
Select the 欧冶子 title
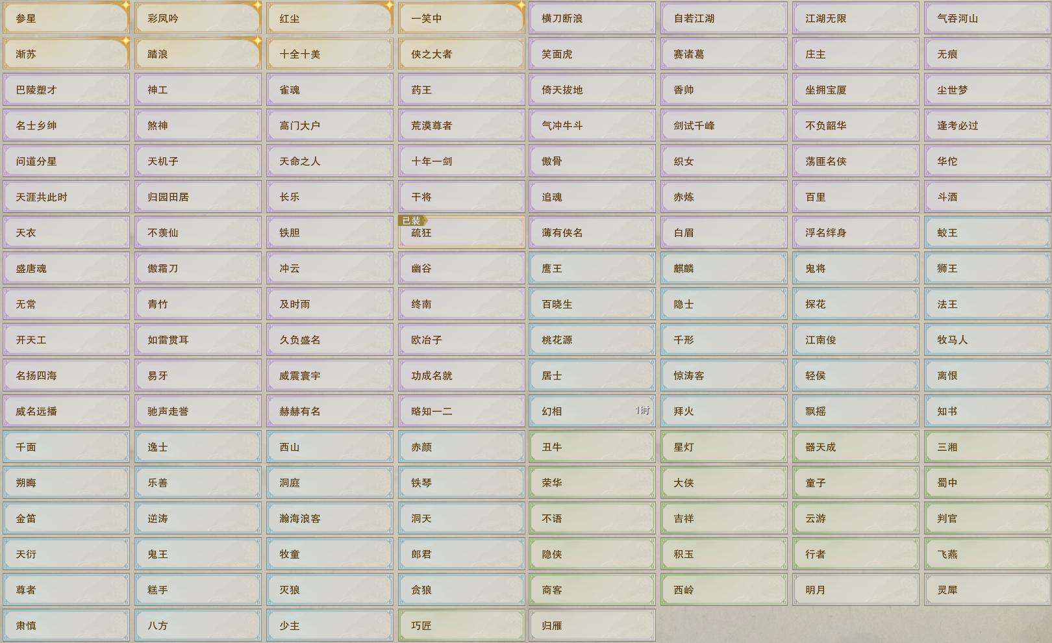click(x=461, y=340)
